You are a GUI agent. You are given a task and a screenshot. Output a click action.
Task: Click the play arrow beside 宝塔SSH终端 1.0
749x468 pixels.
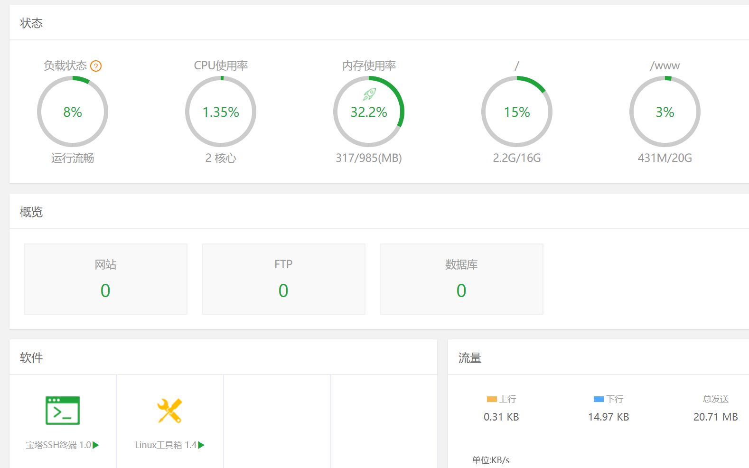(96, 445)
